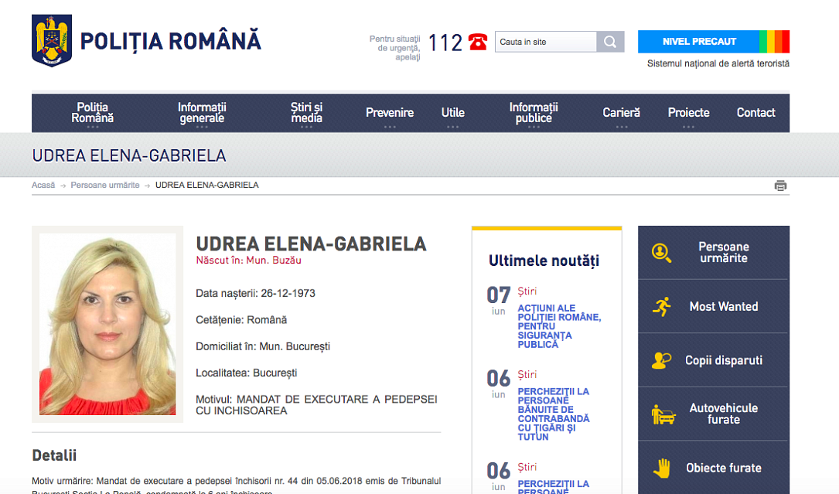Click the Acasă breadcrumb link

click(x=43, y=186)
